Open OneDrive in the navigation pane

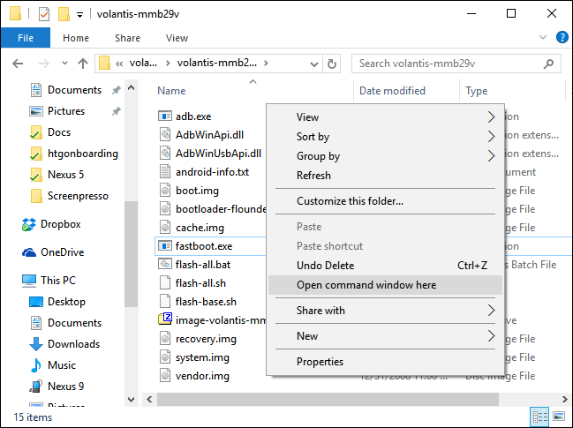tap(62, 252)
